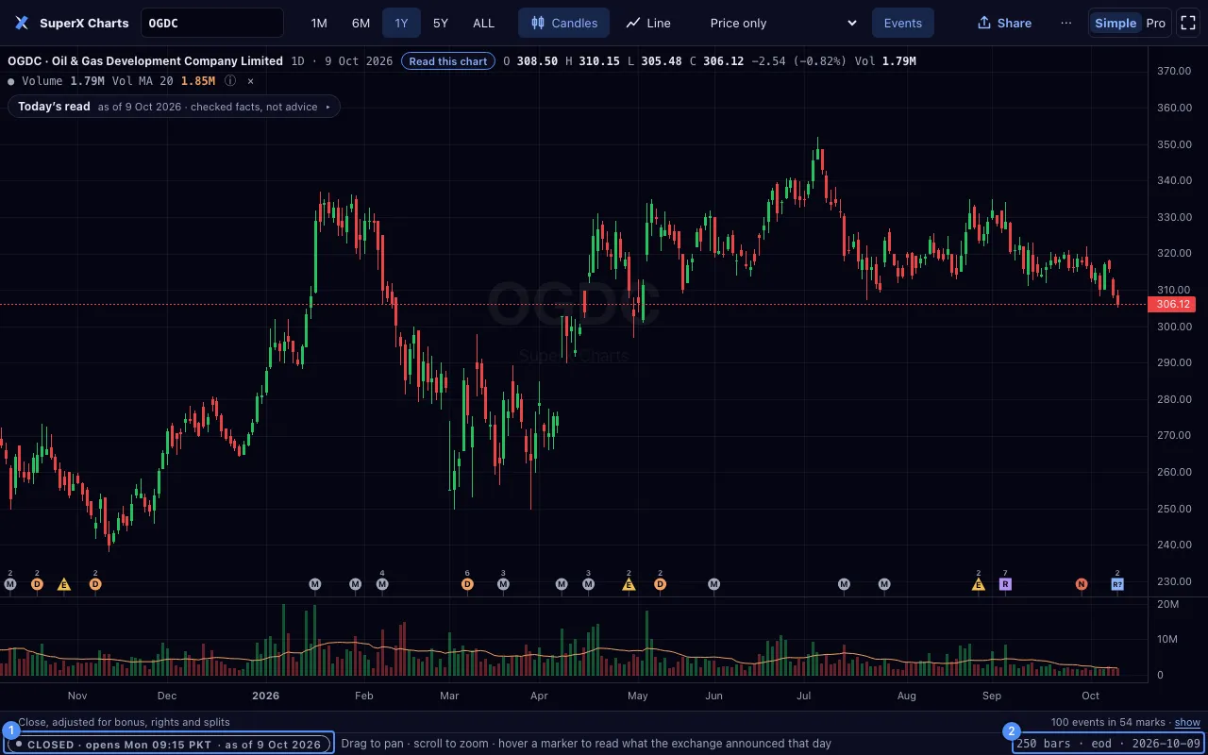
Task: Click the yellow E marker in late October
Action: 64,584
